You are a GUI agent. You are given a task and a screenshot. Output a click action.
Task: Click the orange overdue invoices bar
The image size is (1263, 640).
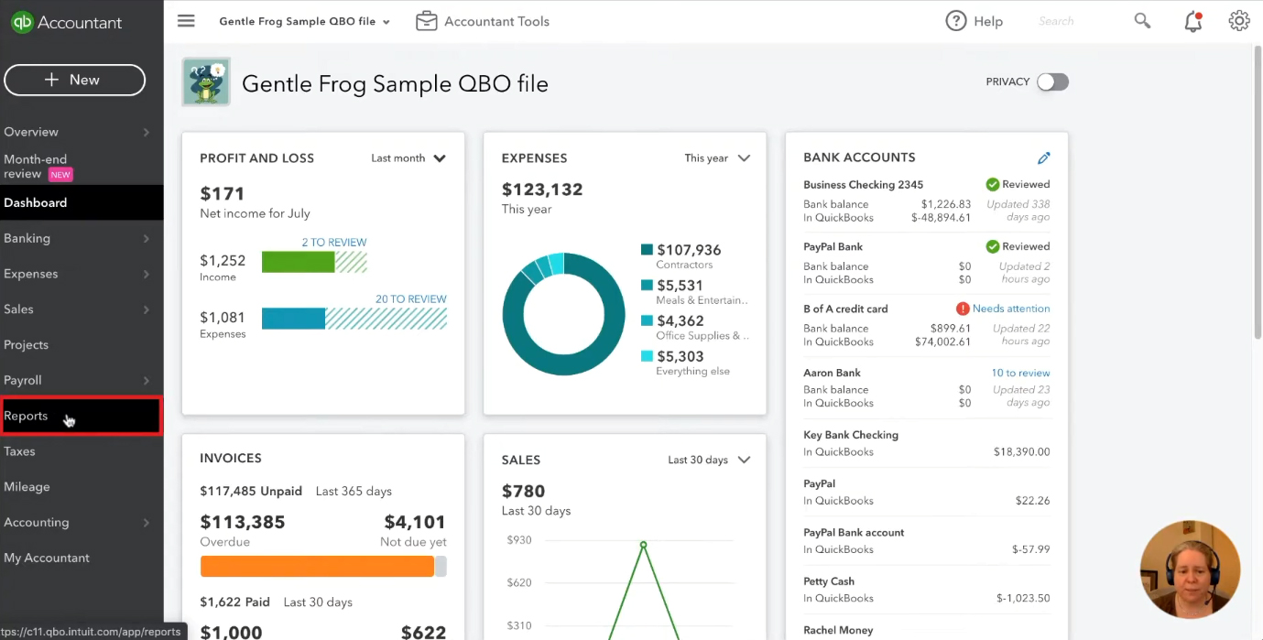coord(317,567)
